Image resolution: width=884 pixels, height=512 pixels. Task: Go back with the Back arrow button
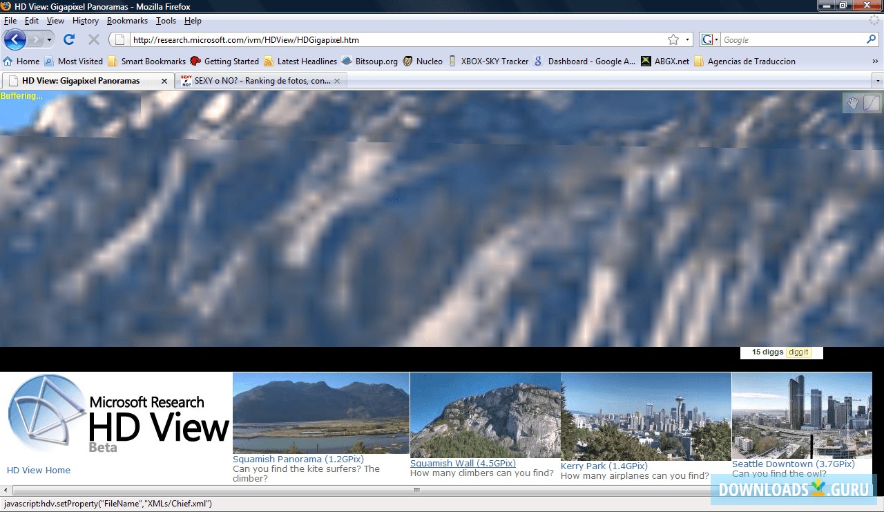[15, 39]
